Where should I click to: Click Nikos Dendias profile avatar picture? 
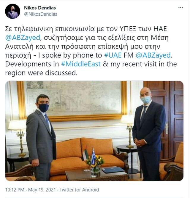pos(12,11)
